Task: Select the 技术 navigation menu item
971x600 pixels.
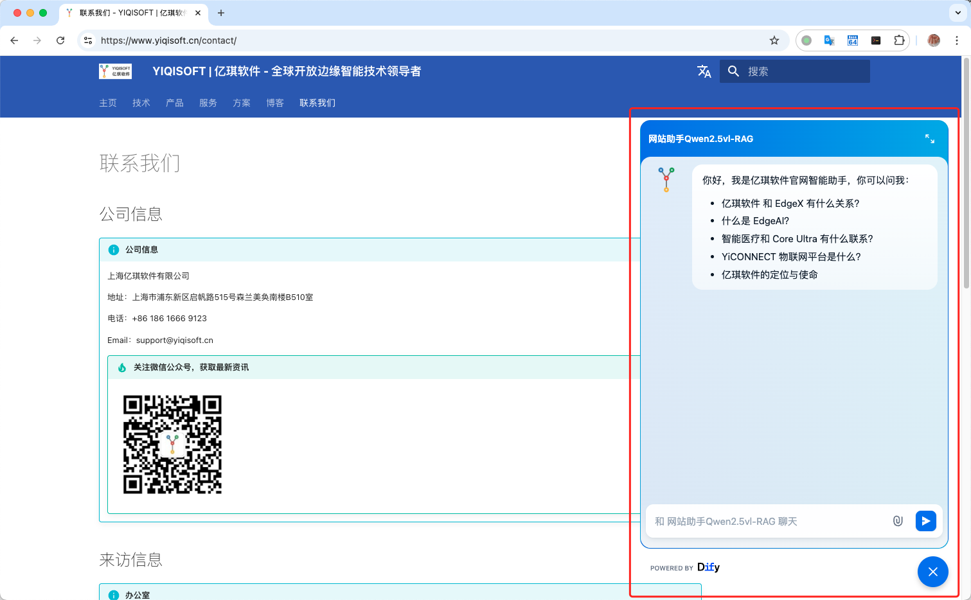Action: (x=141, y=103)
